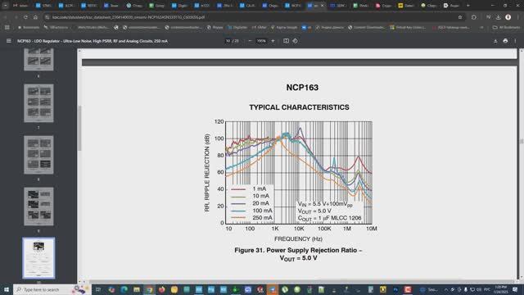This screenshot has height=295, width=524.
Task: Select page 9 thumbnail in sidebar
Action: (38, 206)
